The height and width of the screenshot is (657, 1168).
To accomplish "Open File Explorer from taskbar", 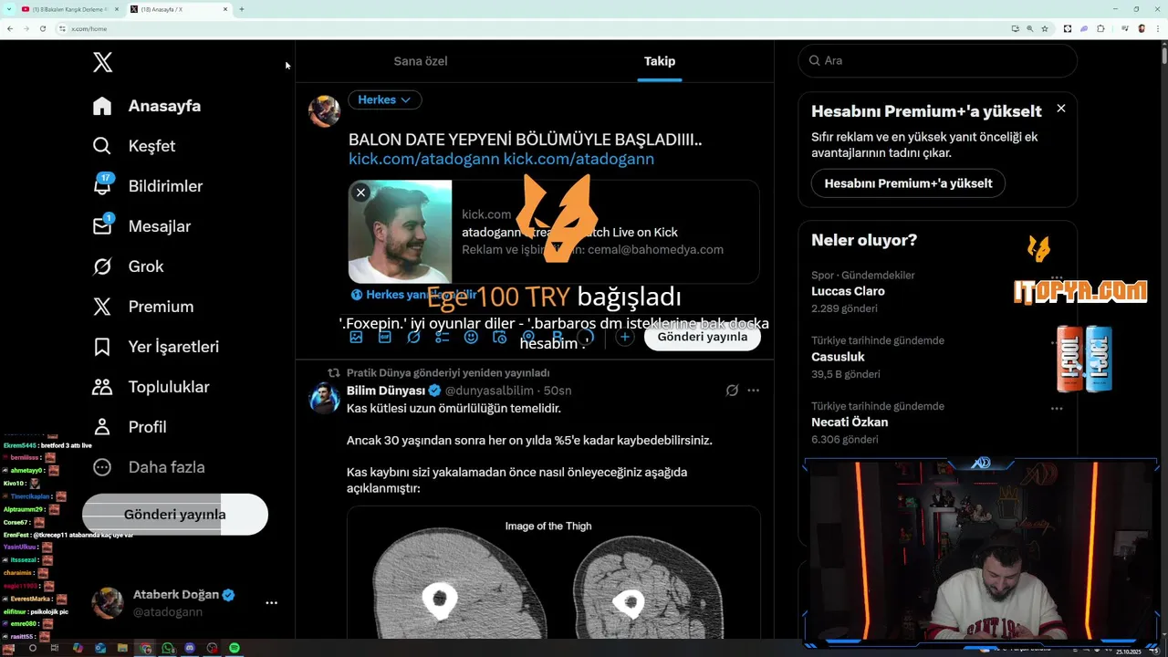I will (123, 648).
